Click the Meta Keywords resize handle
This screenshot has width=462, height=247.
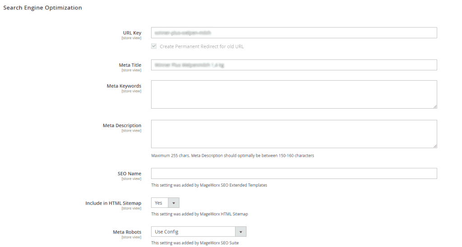435,106
